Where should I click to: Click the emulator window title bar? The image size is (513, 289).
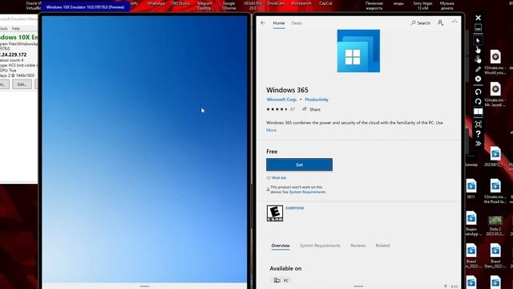pos(86,7)
